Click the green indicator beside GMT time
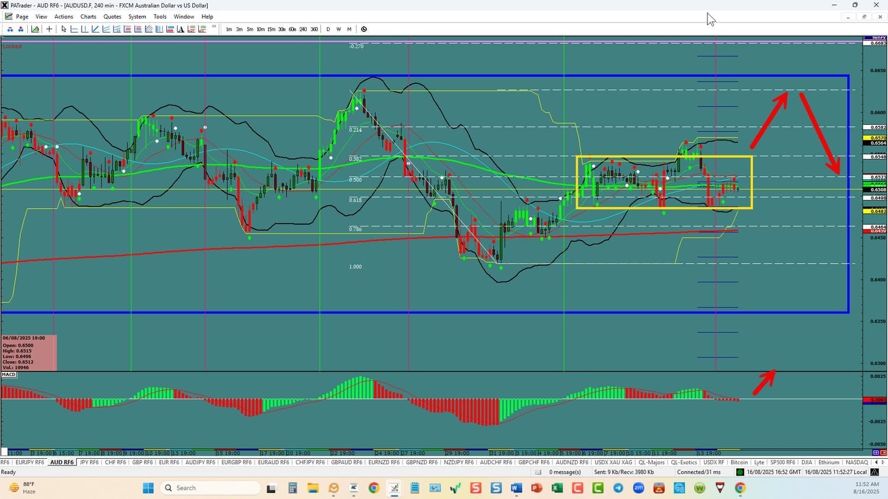The width and height of the screenshot is (888, 499). coord(740,472)
